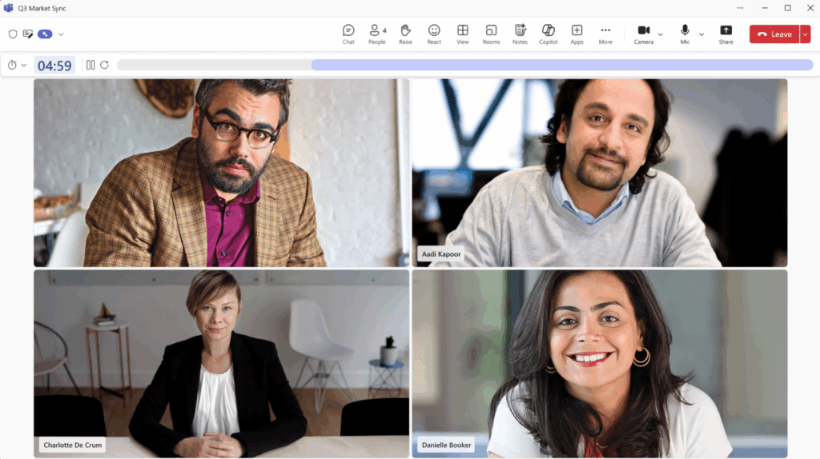Open the More actions menu
Screen dimensions: 820x459
pos(605,34)
